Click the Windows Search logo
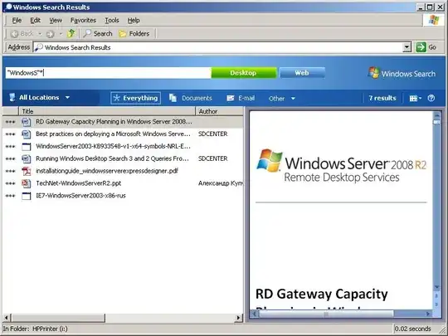 (x=402, y=73)
